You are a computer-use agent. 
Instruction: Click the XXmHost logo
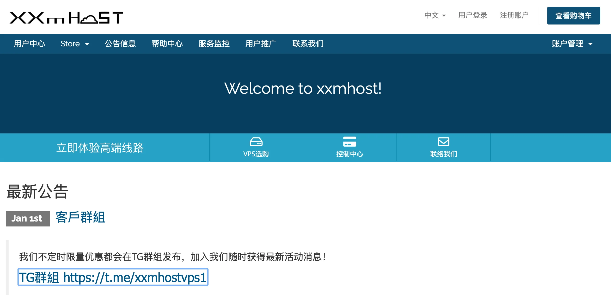tap(66, 17)
